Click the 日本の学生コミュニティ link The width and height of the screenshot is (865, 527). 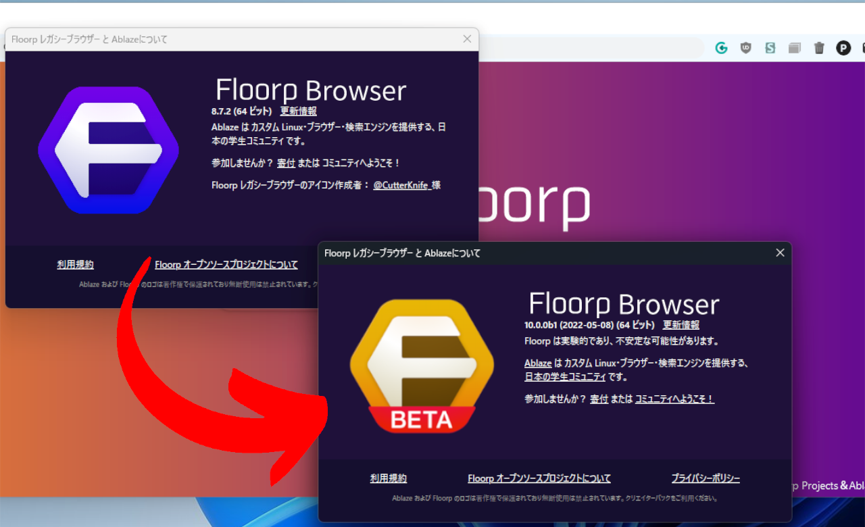pos(565,376)
